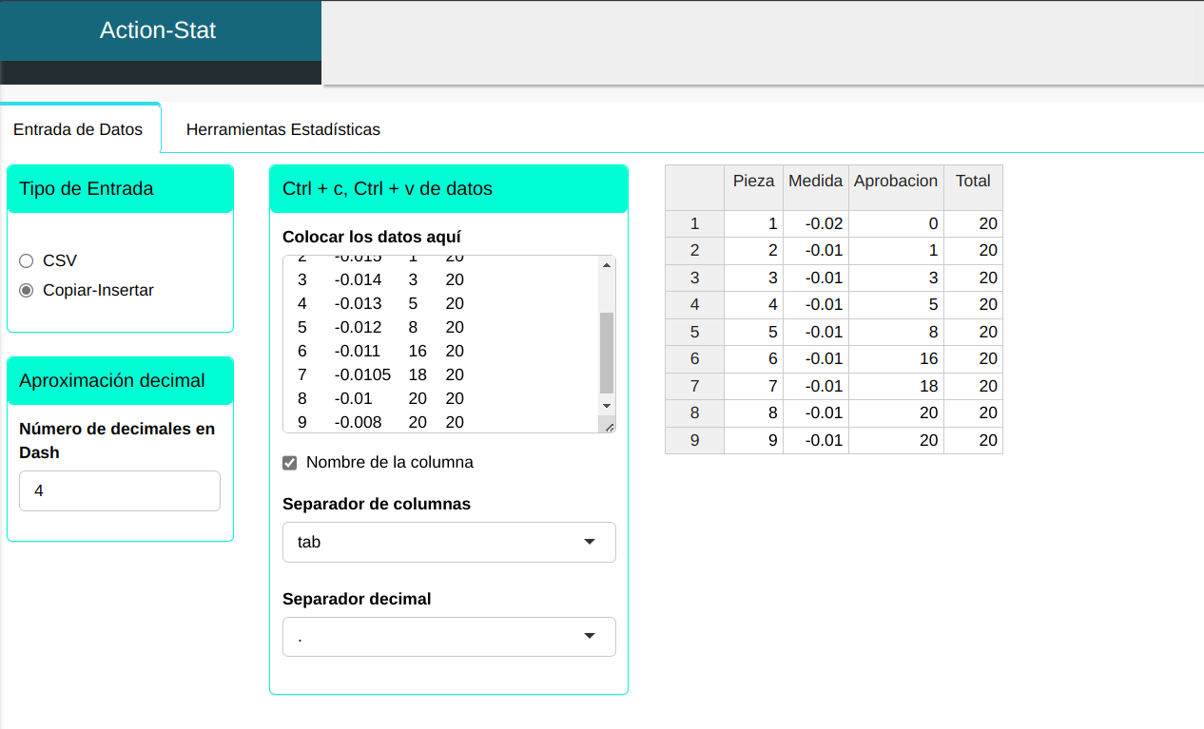Image resolution: width=1204 pixels, height=729 pixels.
Task: Click the text area scroll-down arrow
Action: coord(607,406)
